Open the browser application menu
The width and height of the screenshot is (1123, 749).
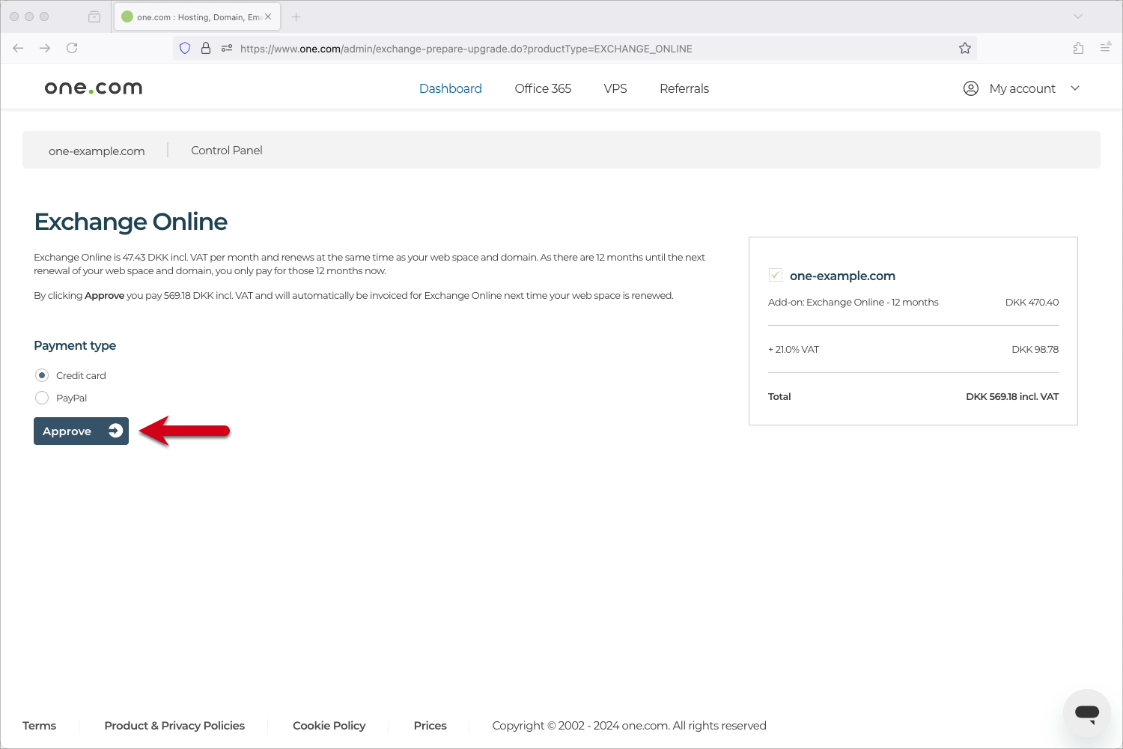[x=1105, y=48]
